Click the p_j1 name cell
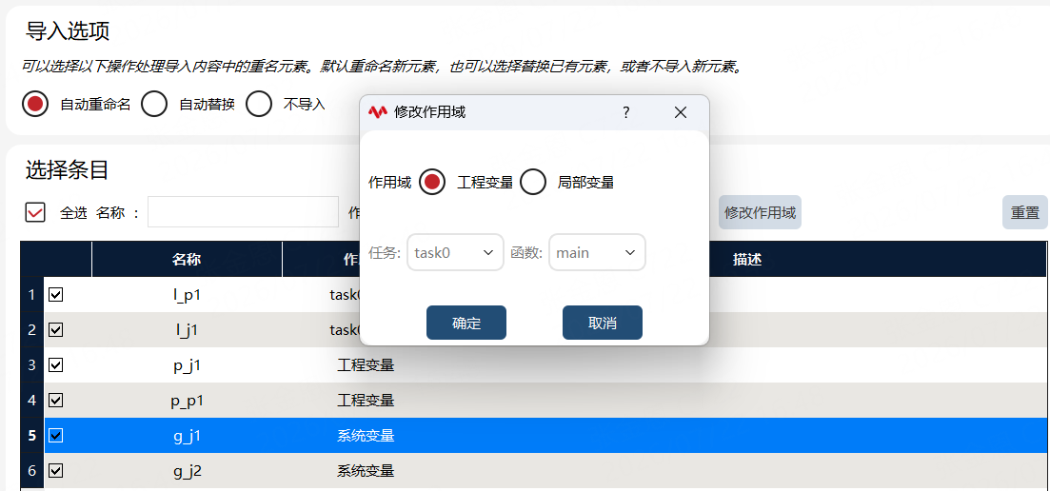The height and width of the screenshot is (491, 1050). (187, 364)
